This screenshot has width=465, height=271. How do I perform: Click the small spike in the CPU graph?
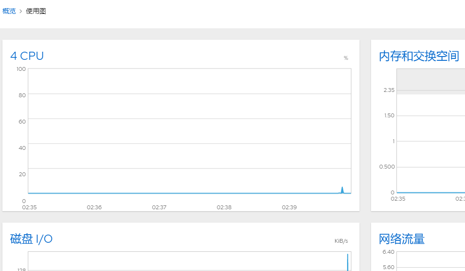pos(342,190)
